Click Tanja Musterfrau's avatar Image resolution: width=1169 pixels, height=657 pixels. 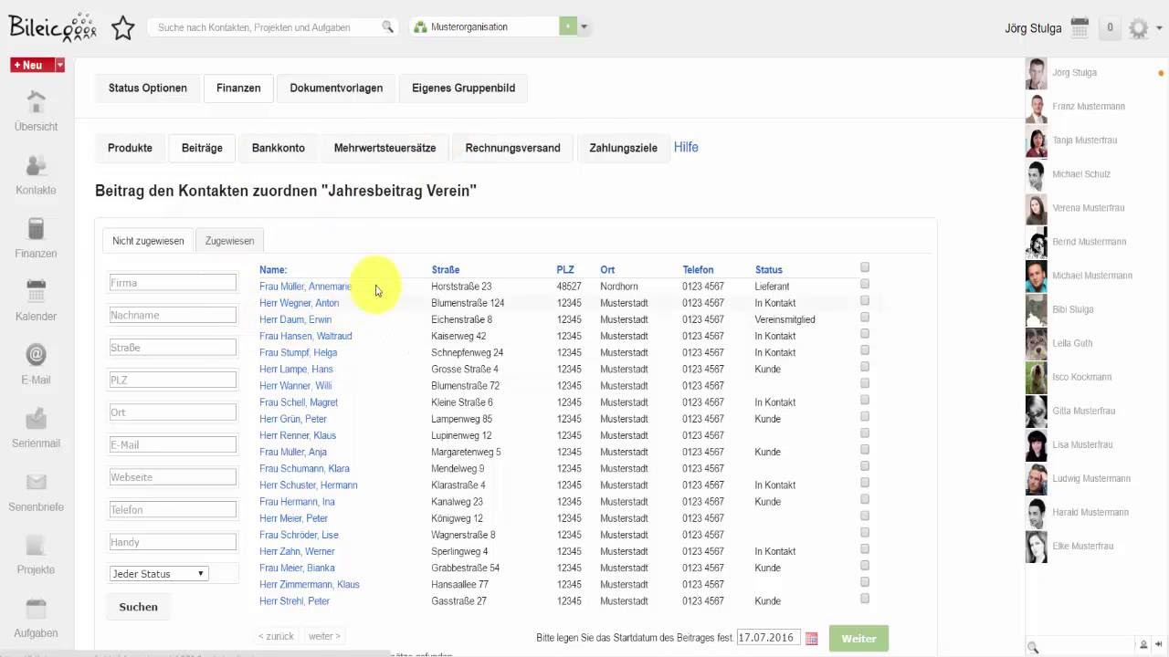(1036, 141)
